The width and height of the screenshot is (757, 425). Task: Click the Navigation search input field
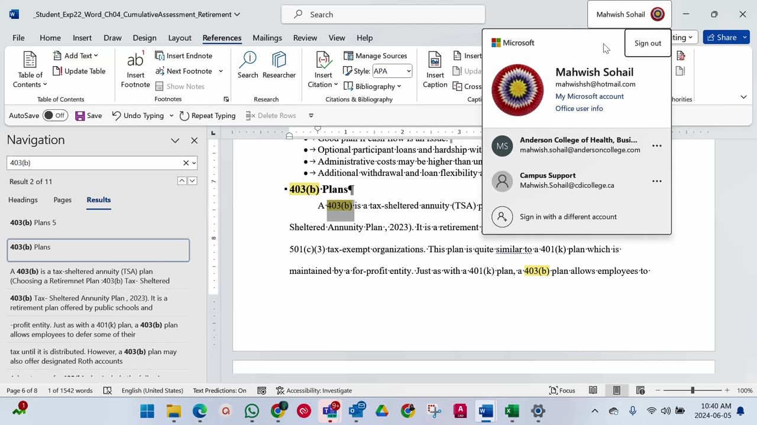(95, 163)
